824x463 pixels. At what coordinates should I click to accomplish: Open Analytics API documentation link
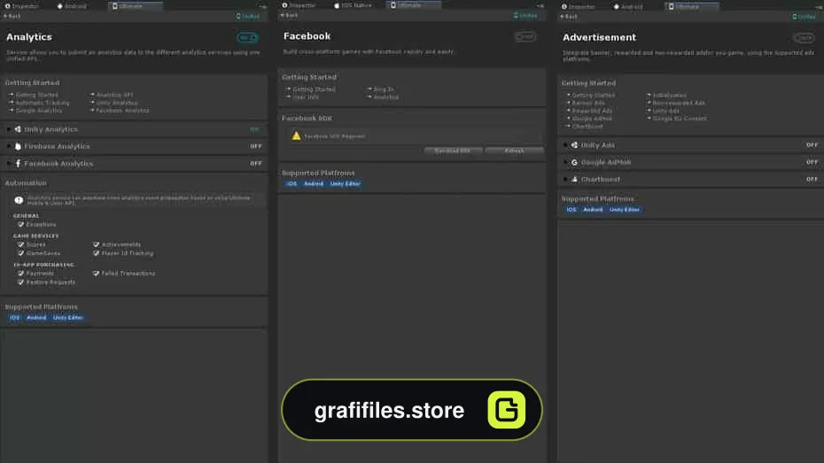(x=114, y=95)
